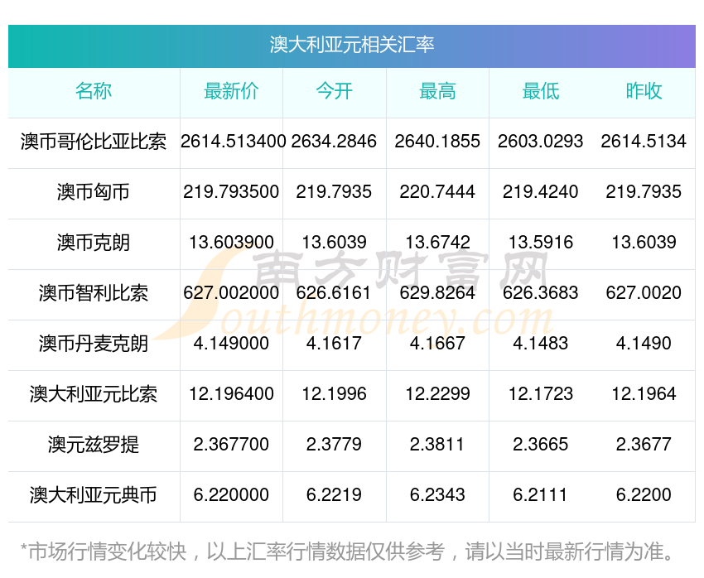Click the row name 澳元兹罗提
The width and height of the screenshot is (704, 578).
94,445
